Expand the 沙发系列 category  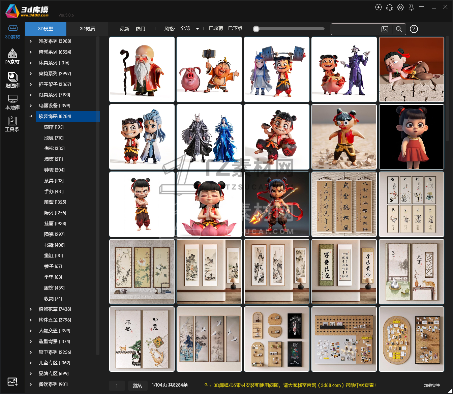[x=31, y=41]
